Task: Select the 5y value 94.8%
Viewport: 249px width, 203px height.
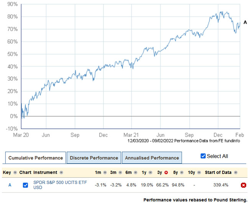Action: click(x=178, y=185)
